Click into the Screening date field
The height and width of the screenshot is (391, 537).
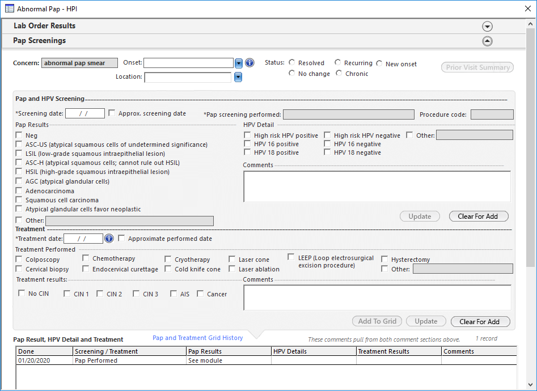tap(85, 113)
